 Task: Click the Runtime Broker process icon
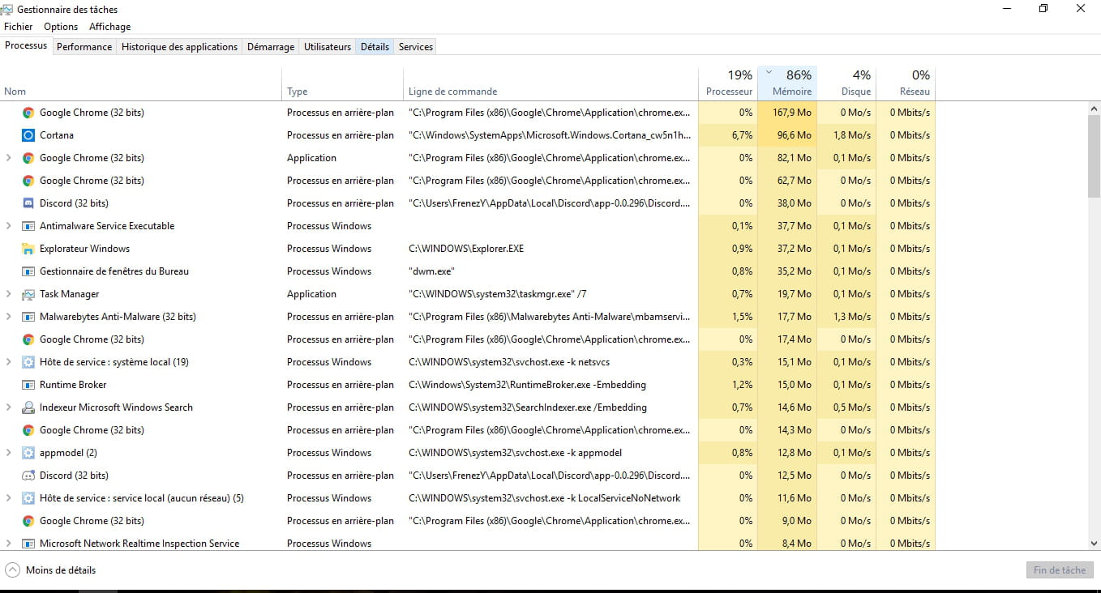click(28, 385)
